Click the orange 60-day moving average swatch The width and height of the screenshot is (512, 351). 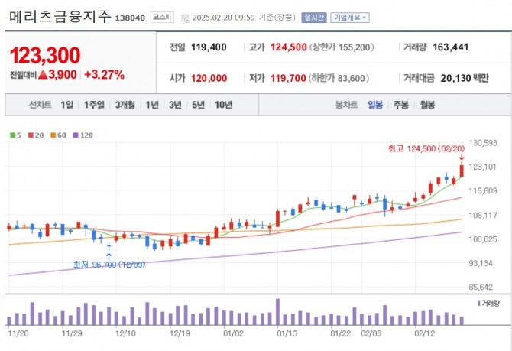pos(53,135)
